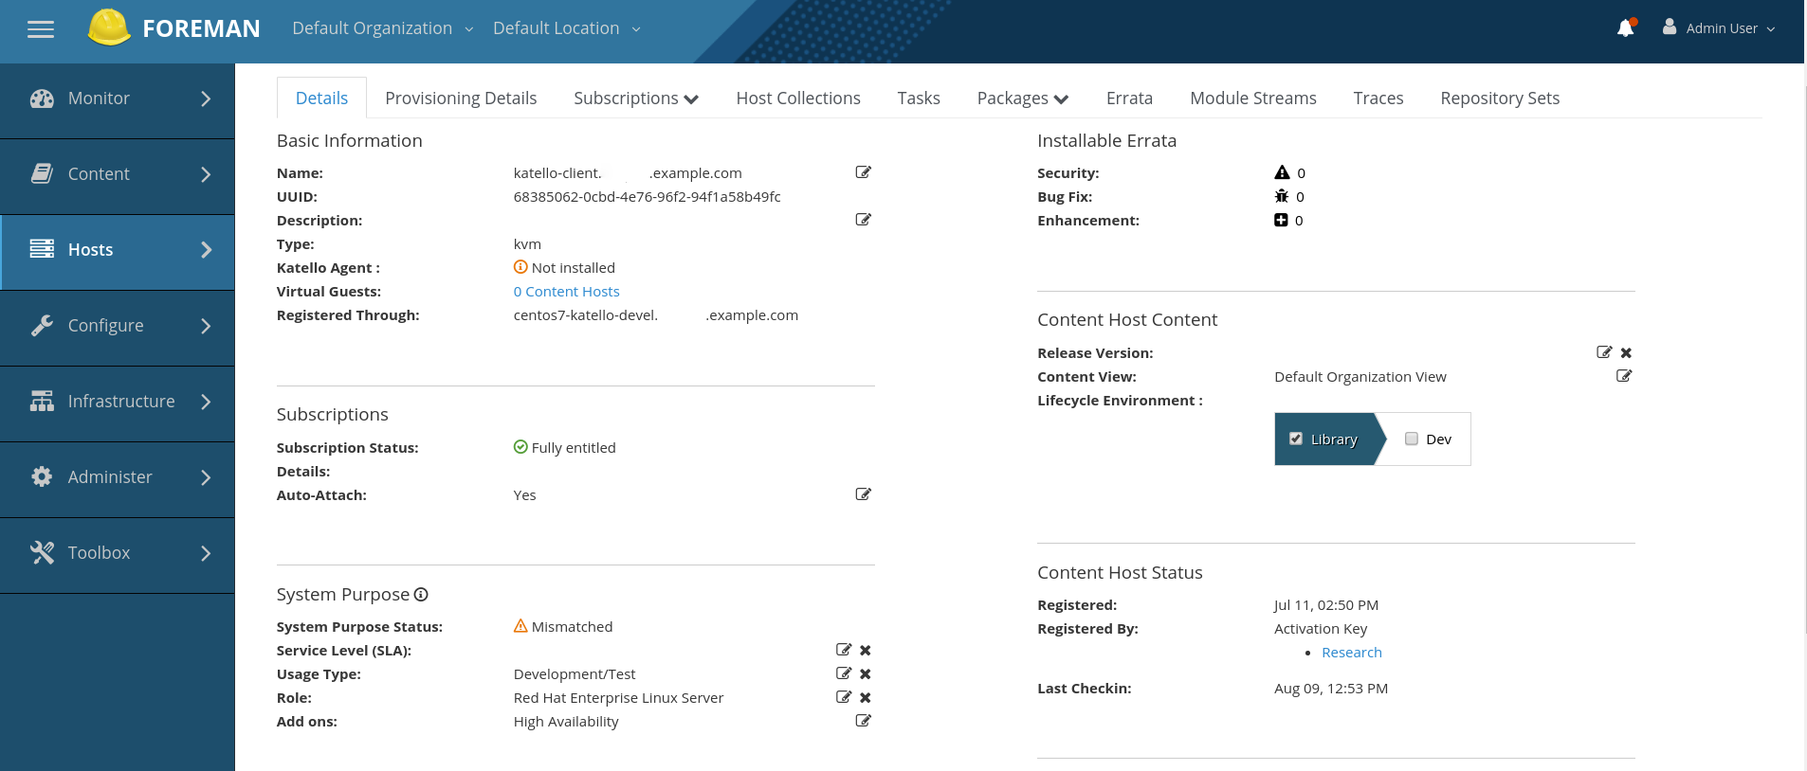Image resolution: width=1807 pixels, height=771 pixels.
Task: Click the host UUID value
Action: pyautogui.click(x=648, y=197)
